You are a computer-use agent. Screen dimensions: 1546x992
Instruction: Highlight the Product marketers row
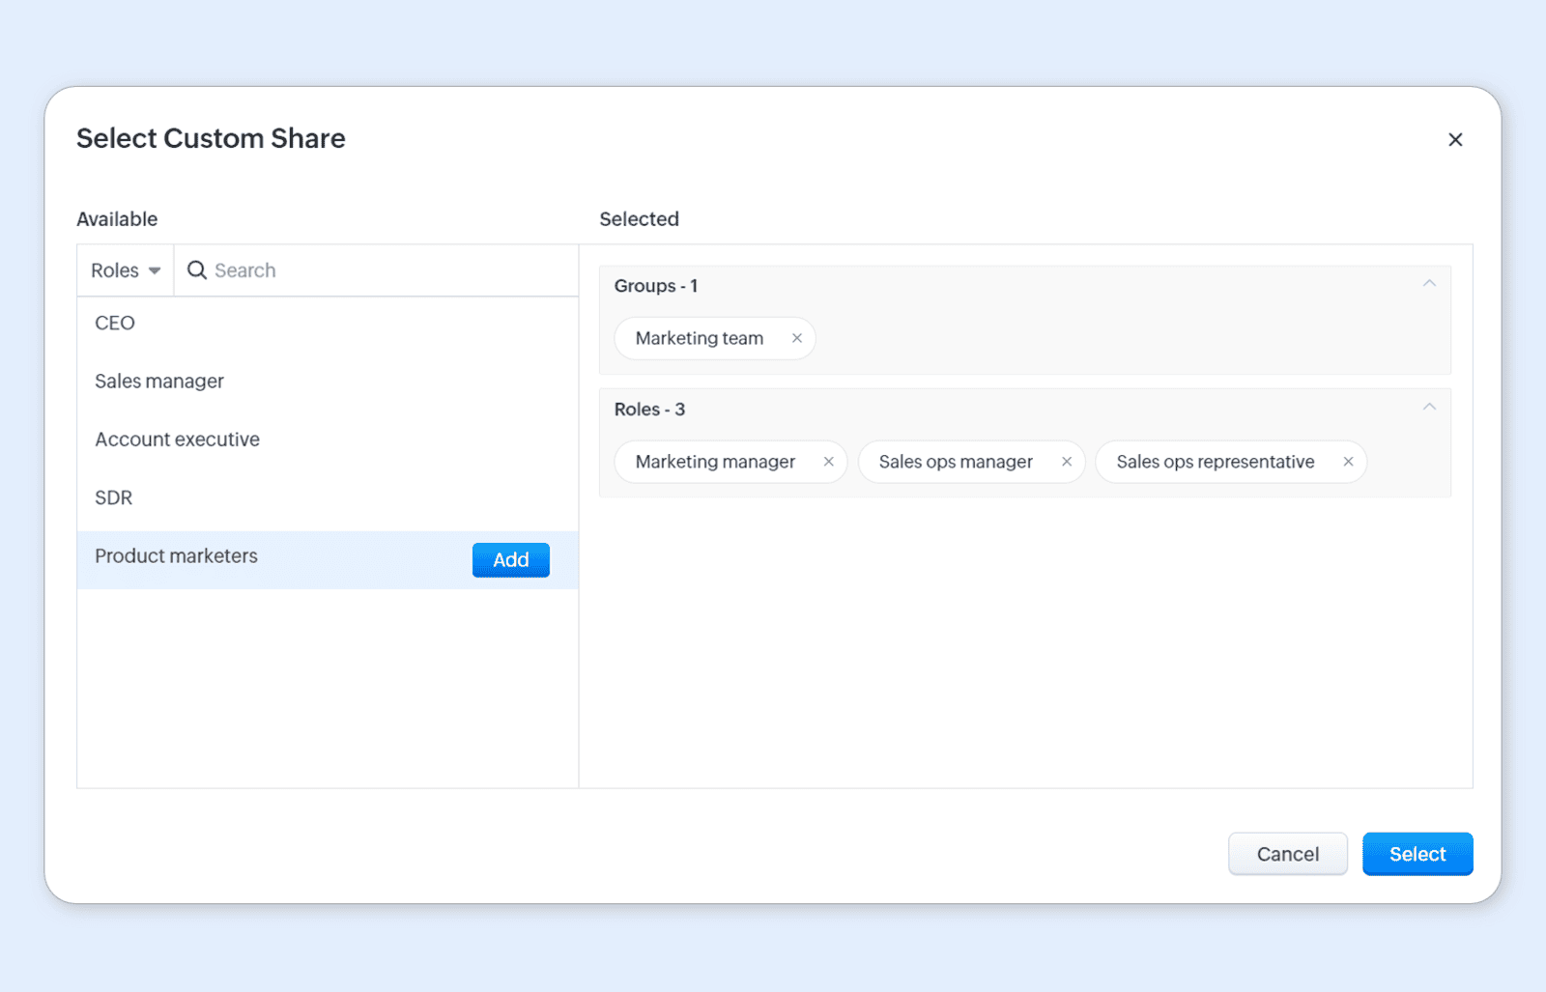coord(328,560)
